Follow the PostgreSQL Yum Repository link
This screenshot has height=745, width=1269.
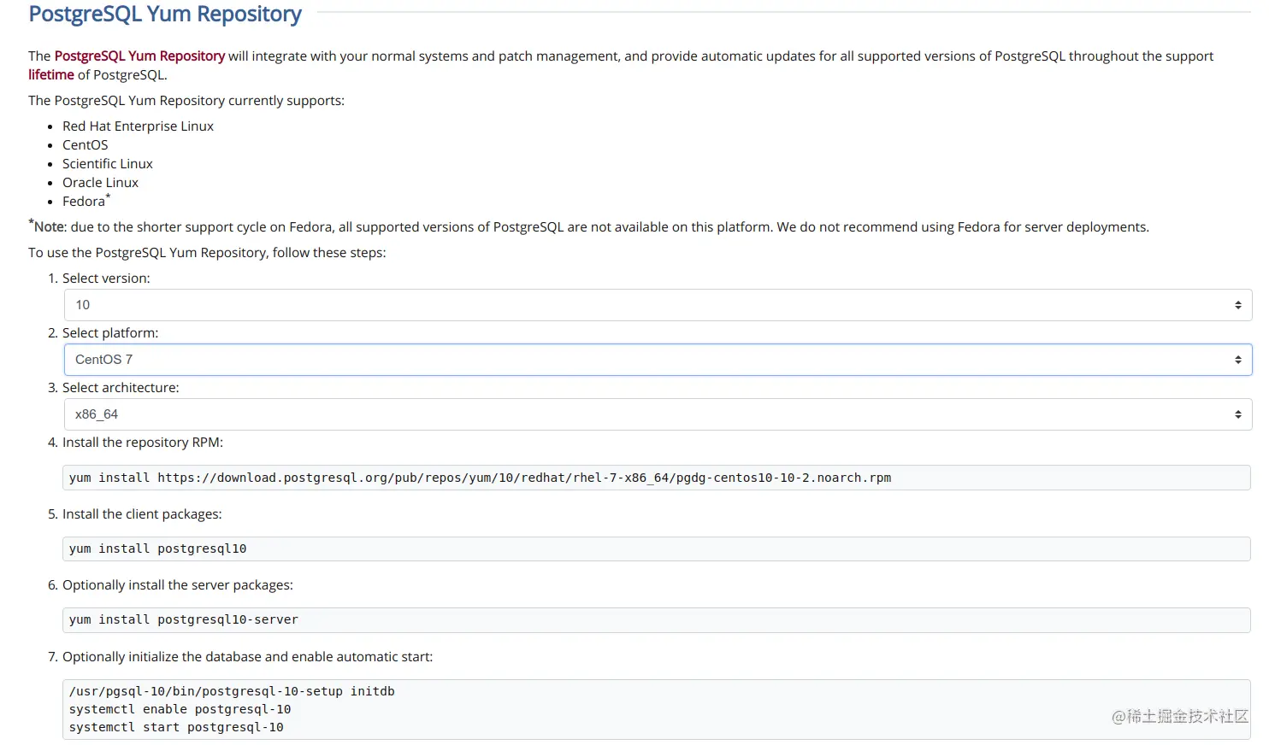(x=139, y=56)
